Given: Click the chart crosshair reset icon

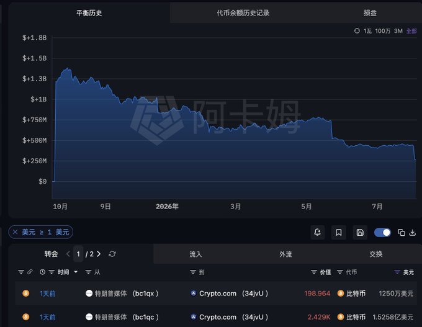Looking at the screenshot, I should [357, 31].
